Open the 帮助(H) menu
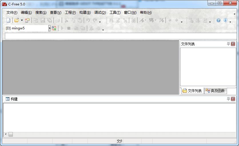 click(x=146, y=13)
